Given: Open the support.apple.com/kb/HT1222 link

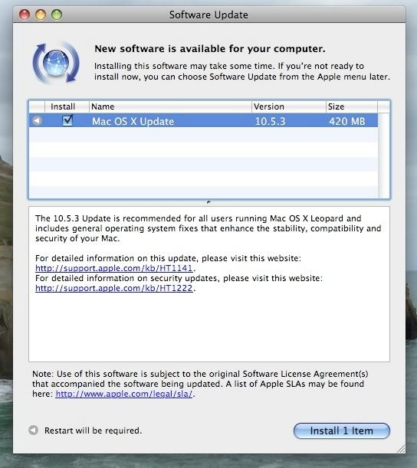Looking at the screenshot, I should click(113, 288).
